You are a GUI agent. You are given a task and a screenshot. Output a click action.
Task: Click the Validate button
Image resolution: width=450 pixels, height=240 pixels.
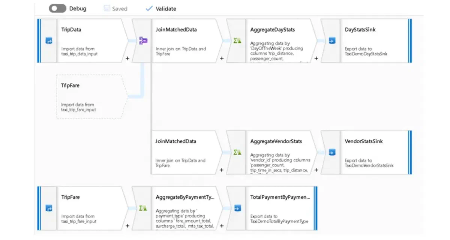[x=160, y=8]
